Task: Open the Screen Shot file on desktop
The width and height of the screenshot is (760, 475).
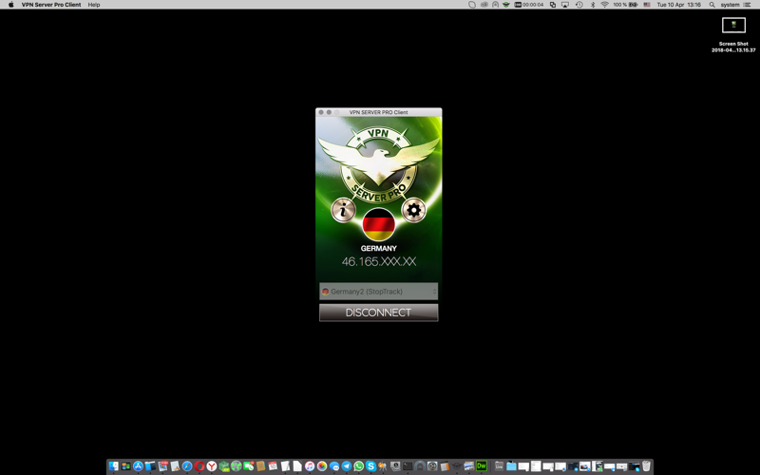Action: point(733,34)
